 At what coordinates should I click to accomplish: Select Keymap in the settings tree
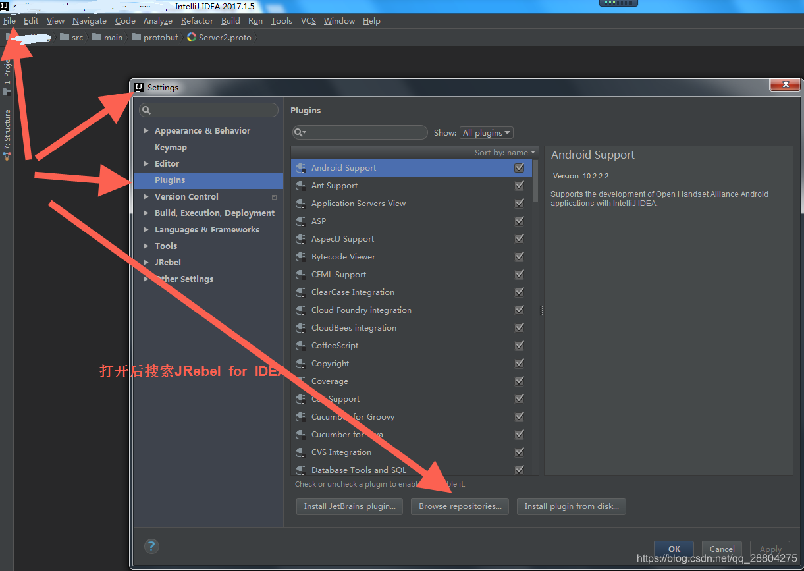click(171, 148)
